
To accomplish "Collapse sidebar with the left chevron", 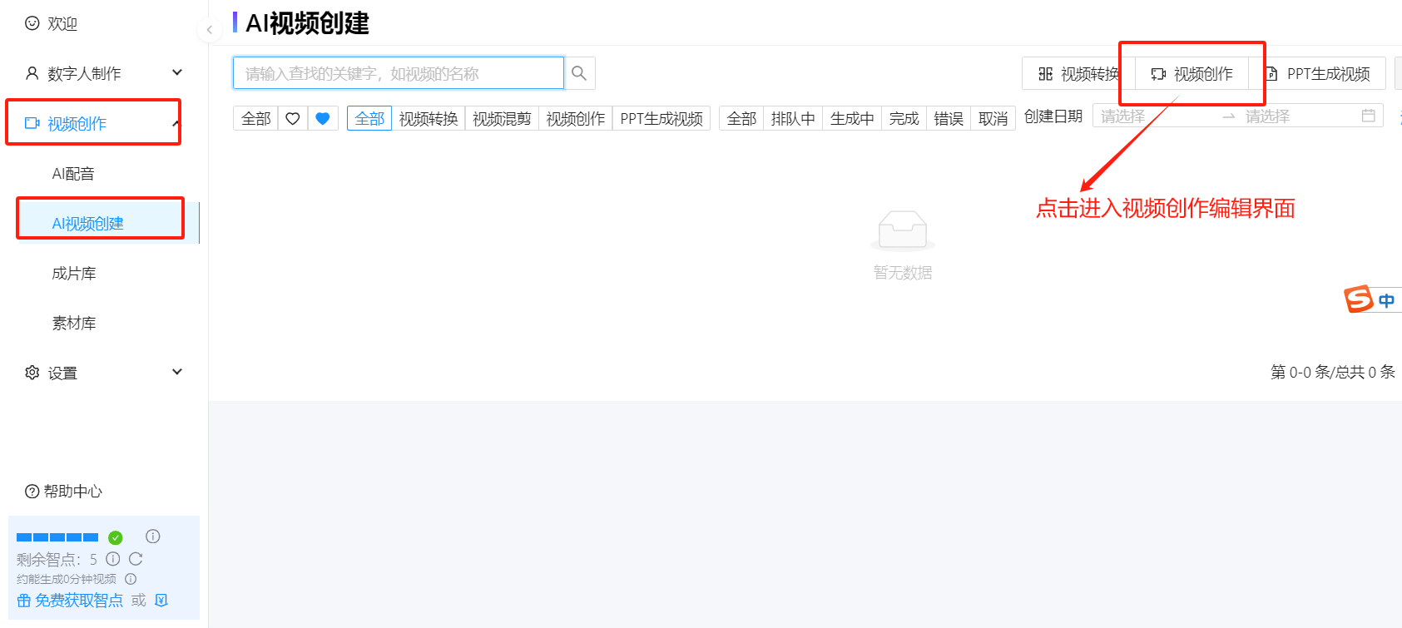I will click(209, 30).
